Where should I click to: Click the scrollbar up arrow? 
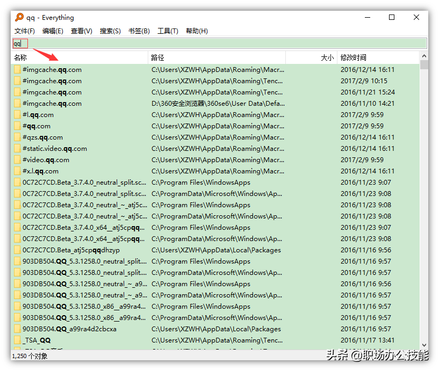pyautogui.click(x=424, y=56)
